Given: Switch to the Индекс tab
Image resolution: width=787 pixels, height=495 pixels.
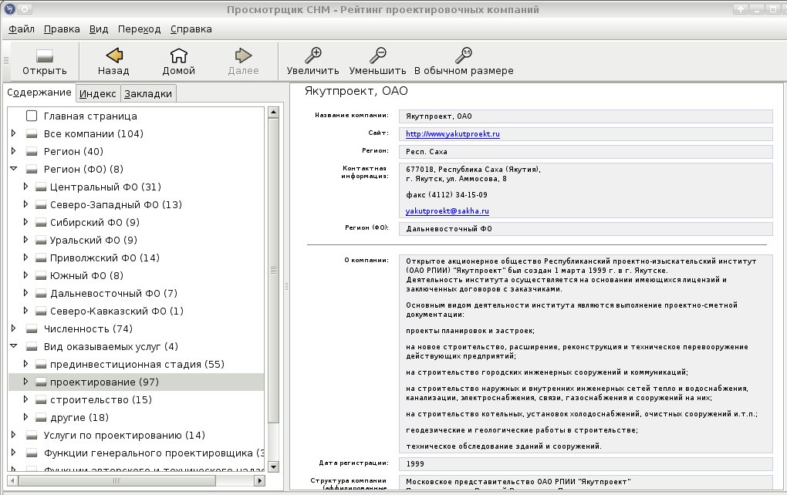Looking at the screenshot, I should click(x=98, y=94).
